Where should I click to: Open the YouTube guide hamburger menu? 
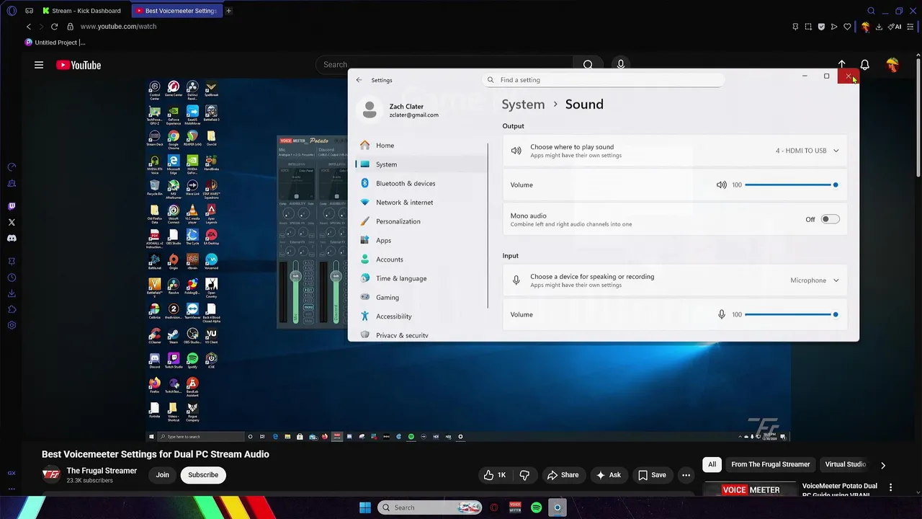pos(39,65)
